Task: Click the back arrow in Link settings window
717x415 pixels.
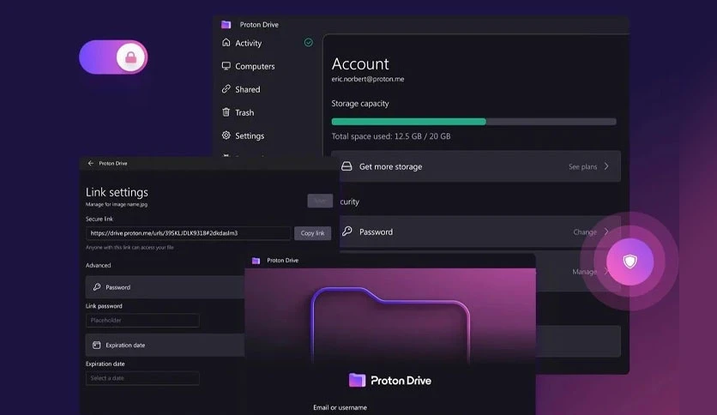Action: click(91, 163)
